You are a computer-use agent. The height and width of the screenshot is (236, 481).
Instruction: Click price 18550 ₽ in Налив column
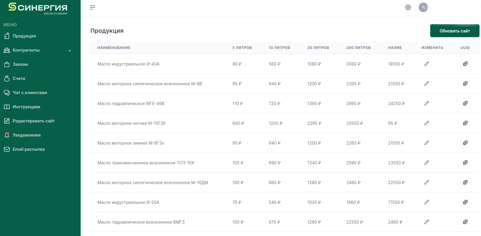pyautogui.click(x=396, y=64)
